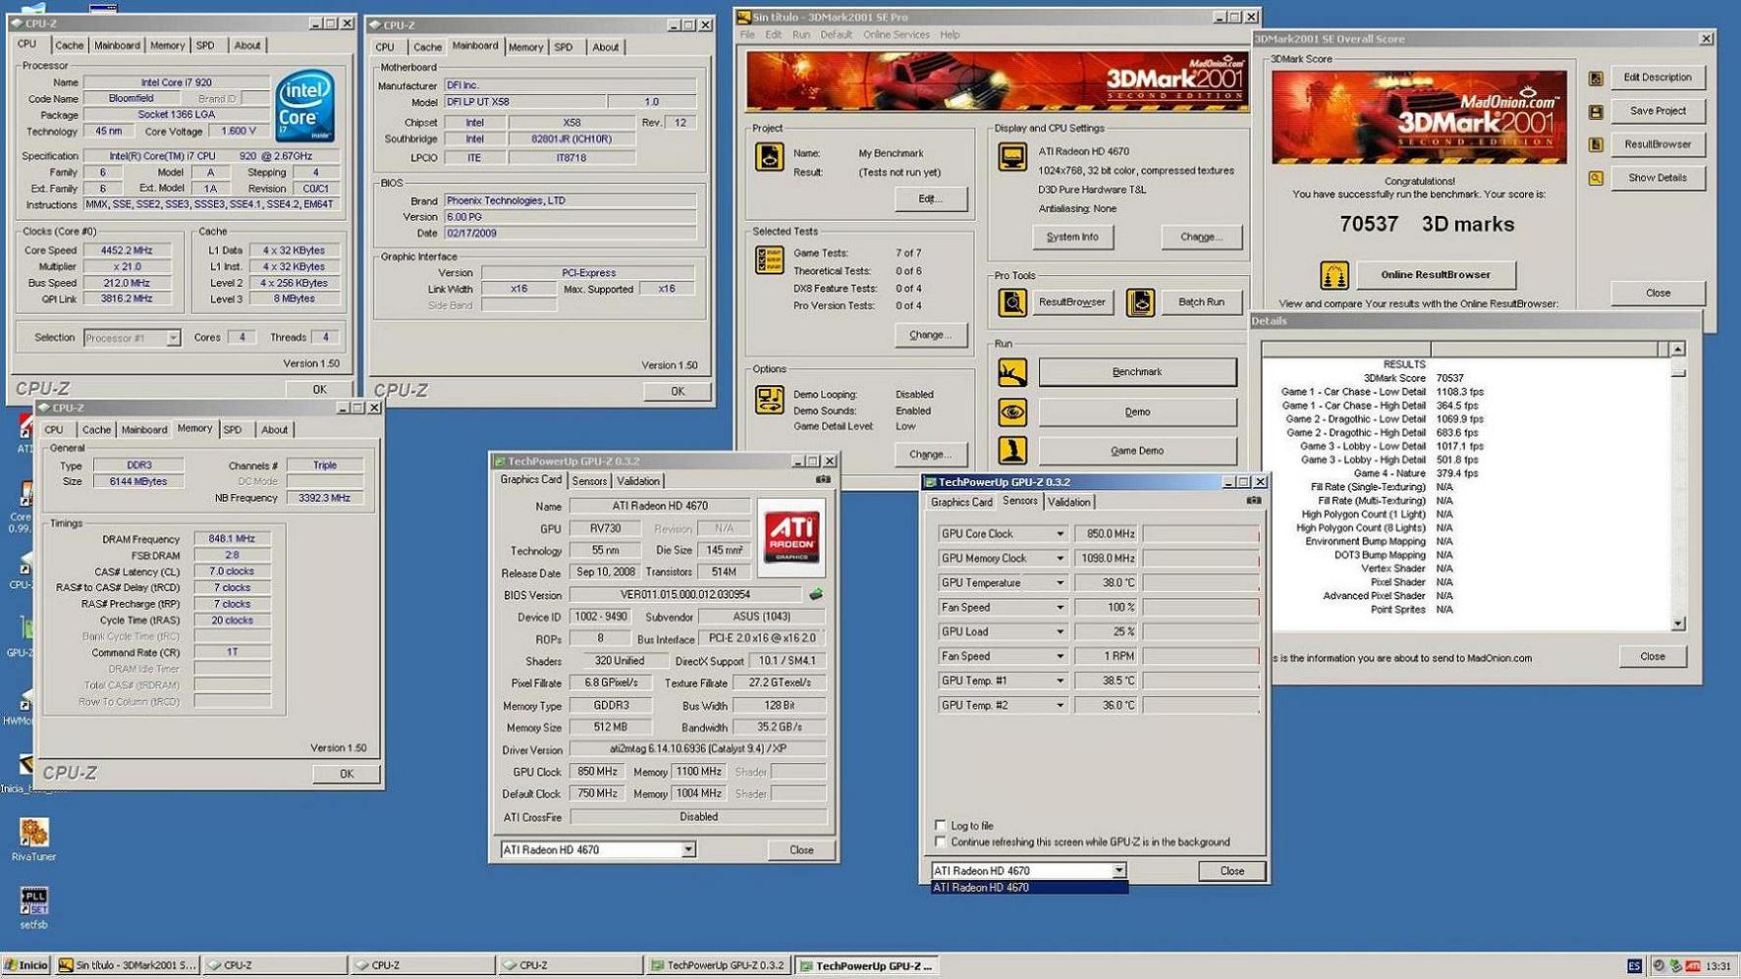1741x979 pixels.
Task: Open the graphics card selector in GPU-Z Graphics Card window
Action: point(688,850)
